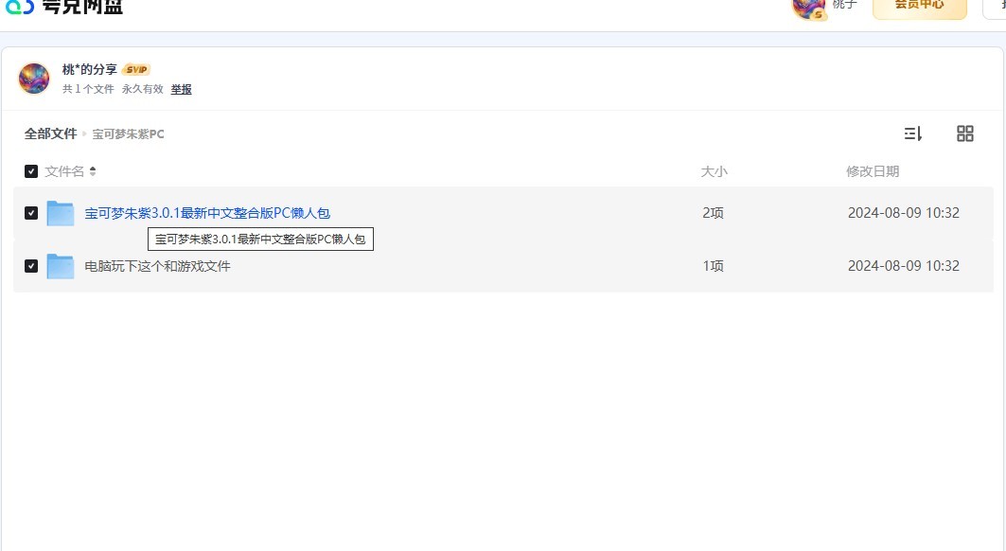
Task: Open the 宝可梦朱紫3.0.1最新中文整合版PC懒人包 folder link
Action: coord(207,213)
